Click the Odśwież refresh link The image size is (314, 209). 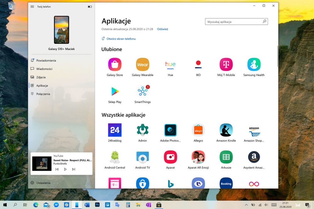[x=162, y=29]
